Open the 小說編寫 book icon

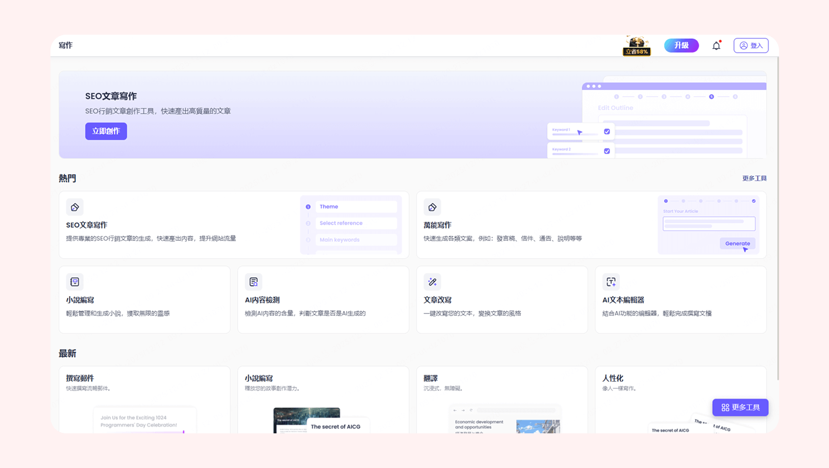(75, 281)
